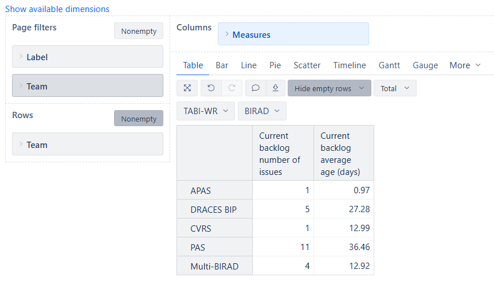This screenshot has width=494, height=285.
Task: Expand the Label page filter dimension
Action: (88, 57)
